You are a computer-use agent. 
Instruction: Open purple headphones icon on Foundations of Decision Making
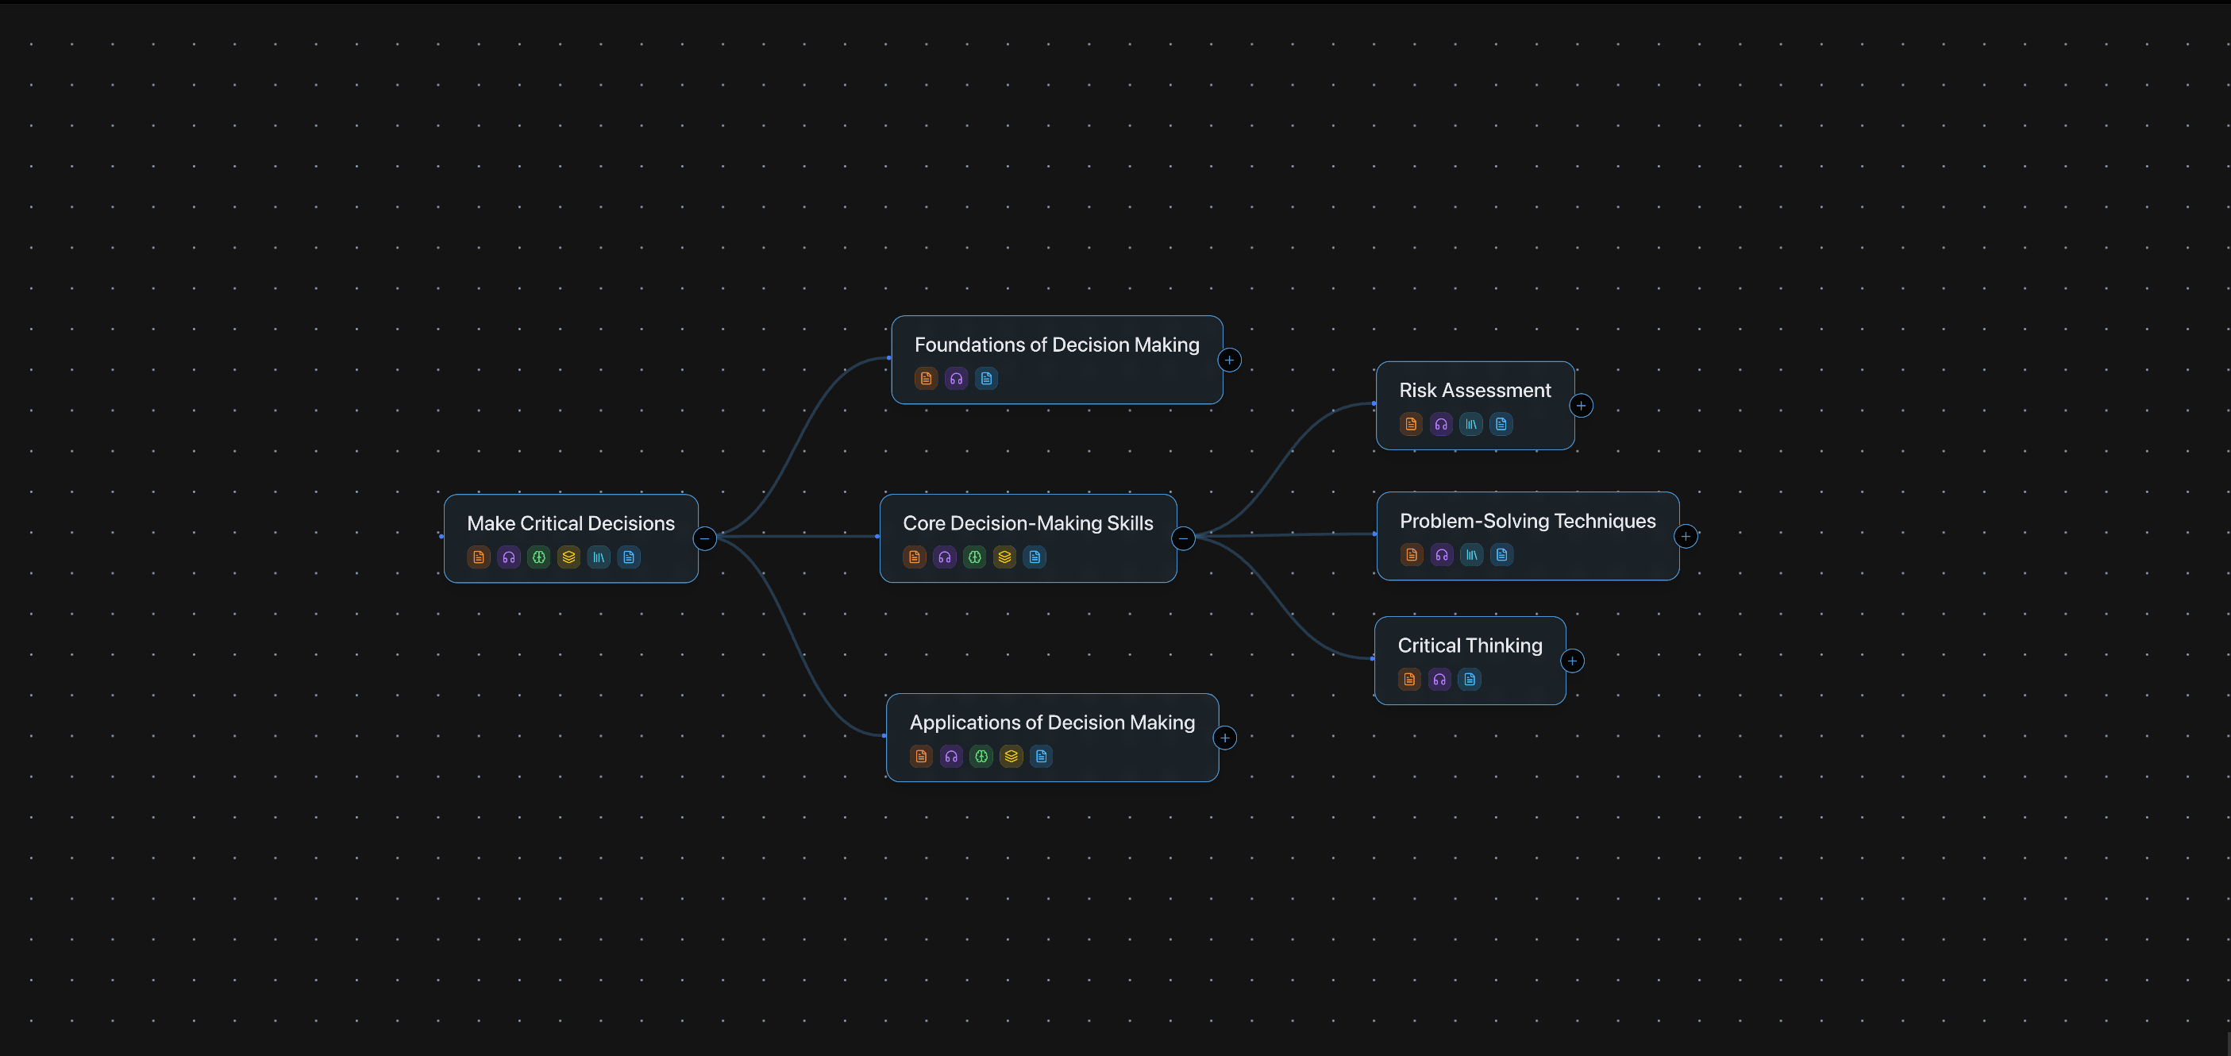(x=956, y=379)
